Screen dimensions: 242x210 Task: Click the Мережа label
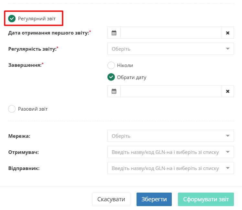coord(19,136)
